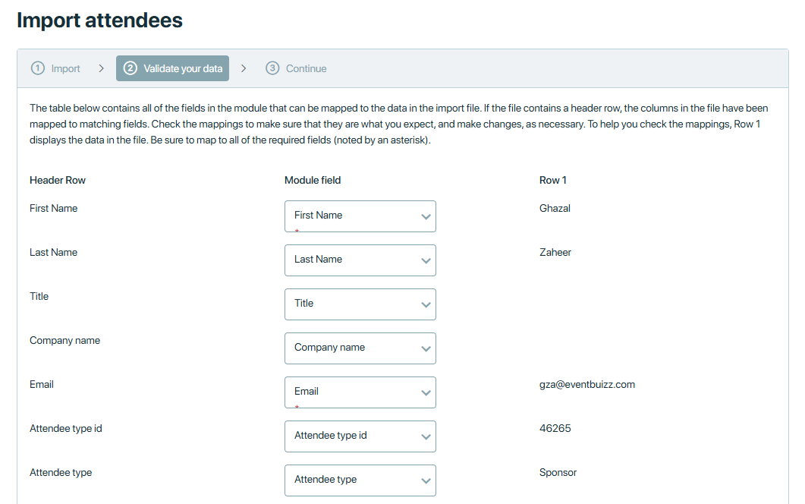Click the arrow separator after Import step
The image size is (805, 504).
101,68
